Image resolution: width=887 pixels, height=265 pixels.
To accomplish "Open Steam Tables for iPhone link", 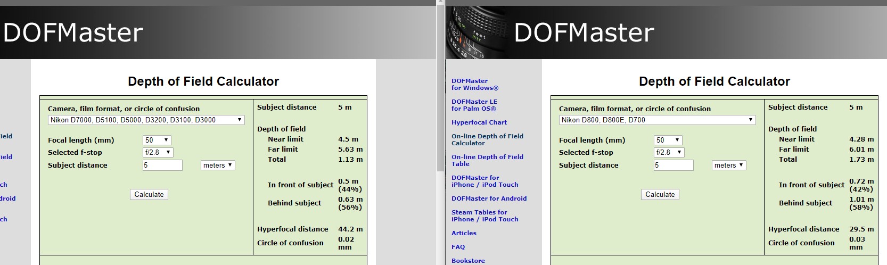I will [x=484, y=216].
